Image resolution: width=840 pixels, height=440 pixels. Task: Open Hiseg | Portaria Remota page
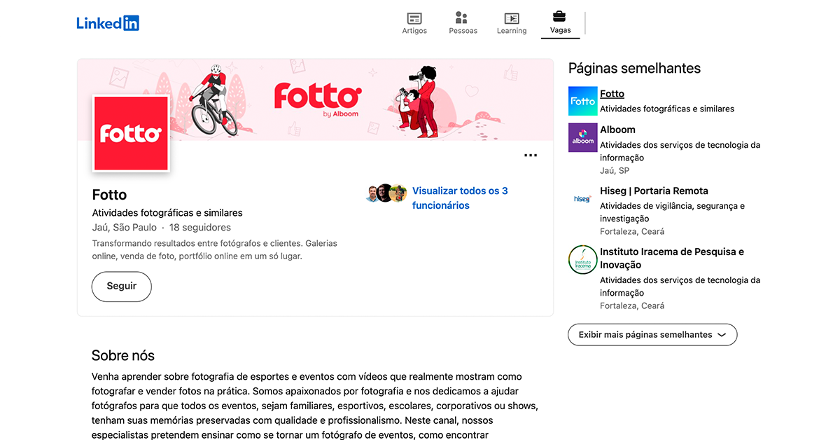coord(654,191)
